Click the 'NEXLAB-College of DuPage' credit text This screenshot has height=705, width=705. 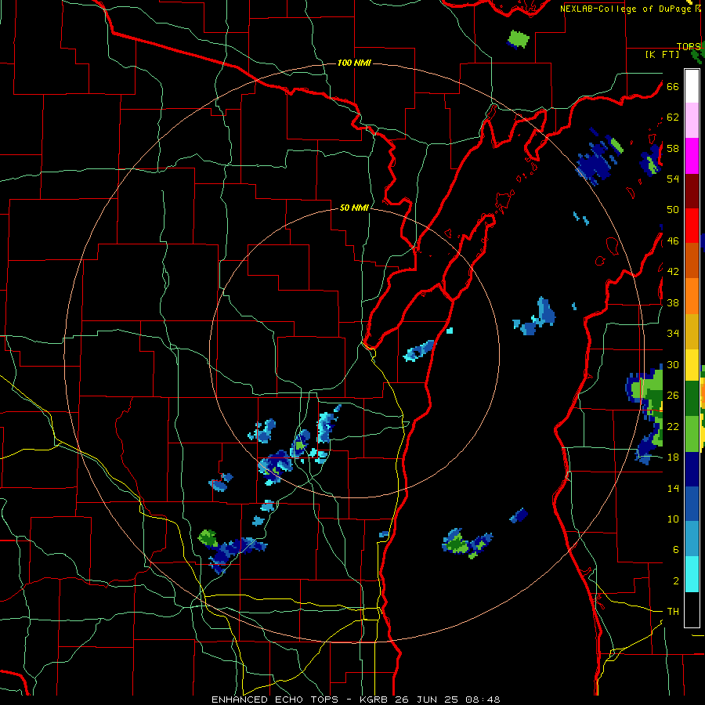point(626,9)
